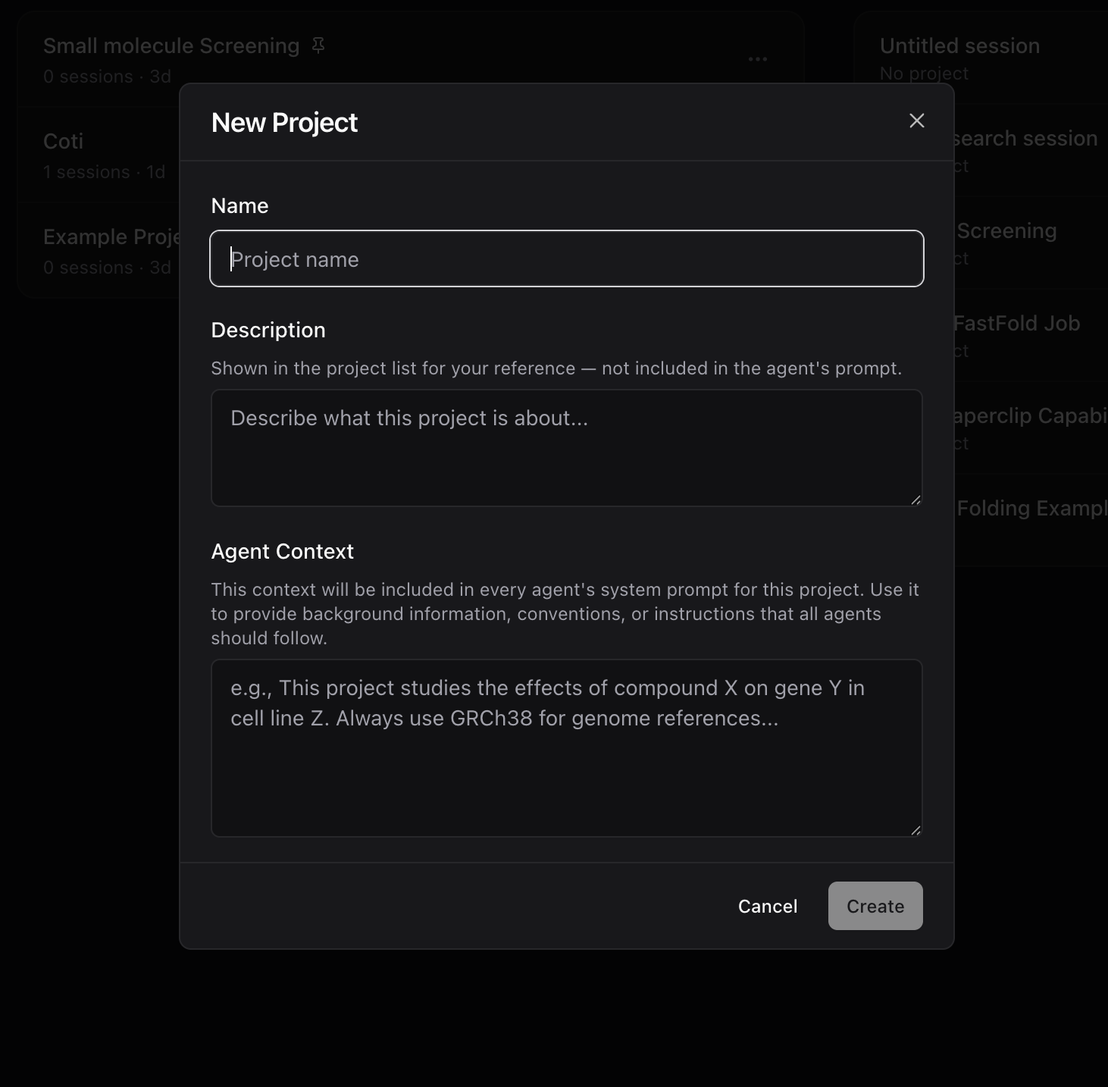
Task: Open the Folding Example session in background
Action: (1031, 521)
